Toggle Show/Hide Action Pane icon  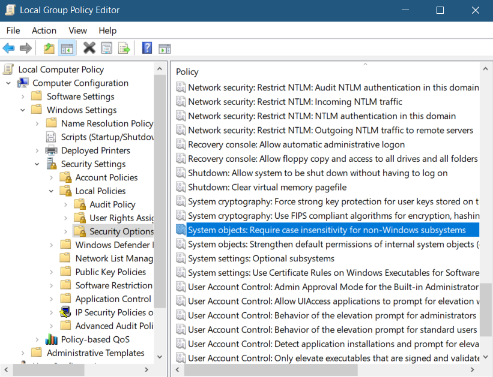point(165,49)
